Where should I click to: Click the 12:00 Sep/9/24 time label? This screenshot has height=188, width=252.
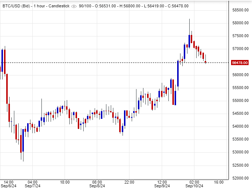[162, 184]
